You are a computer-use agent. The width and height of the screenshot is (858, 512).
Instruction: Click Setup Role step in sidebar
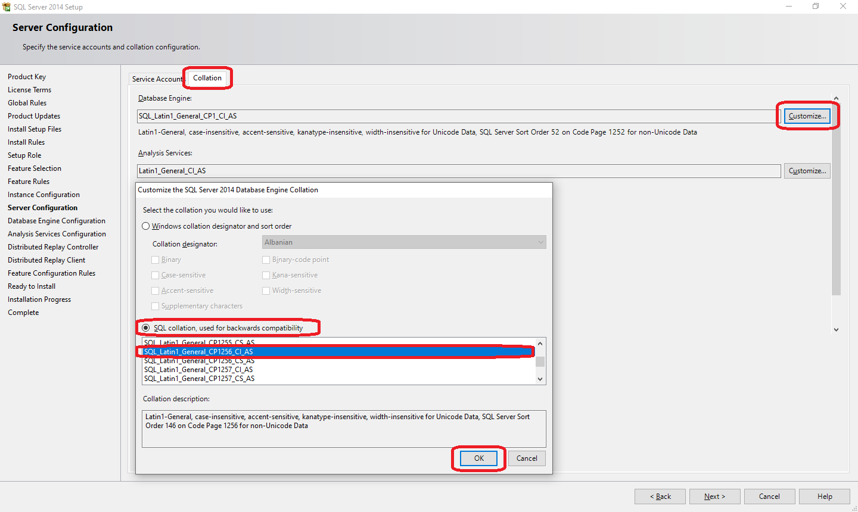24,155
